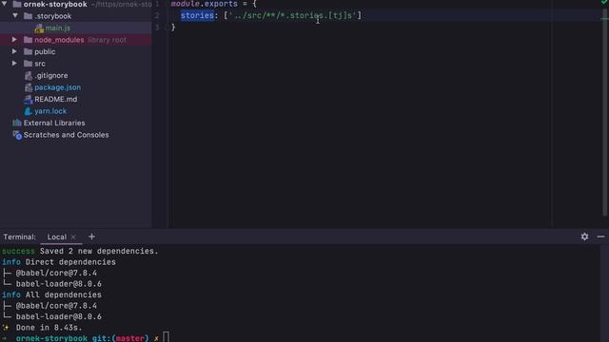This screenshot has height=342, width=609.
Task: Click the public folder icon
Action: point(28,51)
